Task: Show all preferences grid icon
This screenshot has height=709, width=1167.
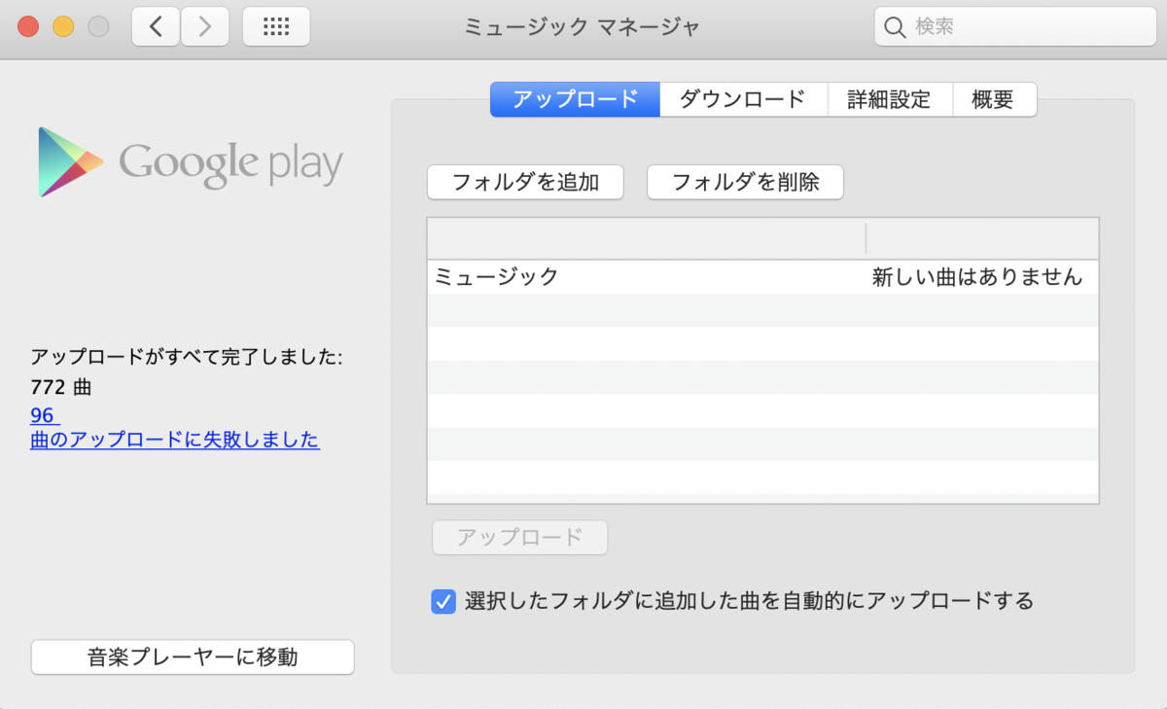Action: click(276, 27)
